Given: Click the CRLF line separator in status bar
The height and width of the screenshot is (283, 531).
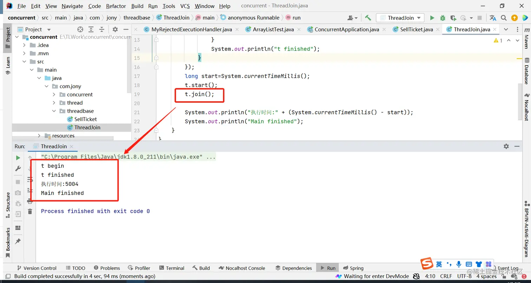Looking at the screenshot, I should pyautogui.click(x=446, y=276).
